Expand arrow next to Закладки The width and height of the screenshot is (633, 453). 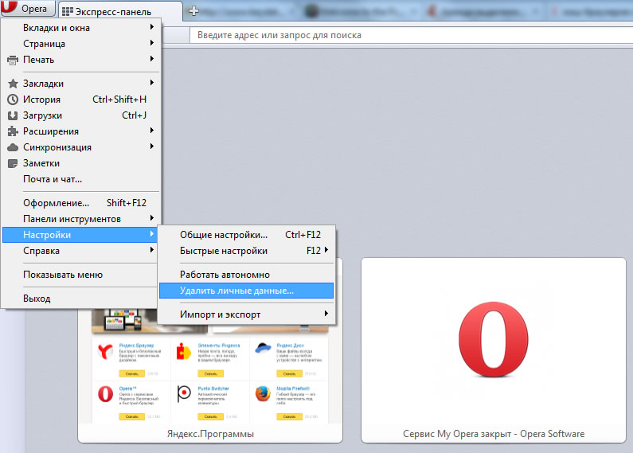(x=152, y=83)
